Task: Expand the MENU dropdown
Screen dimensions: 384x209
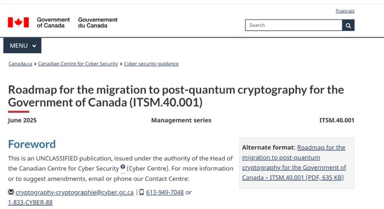Action: coord(22,46)
